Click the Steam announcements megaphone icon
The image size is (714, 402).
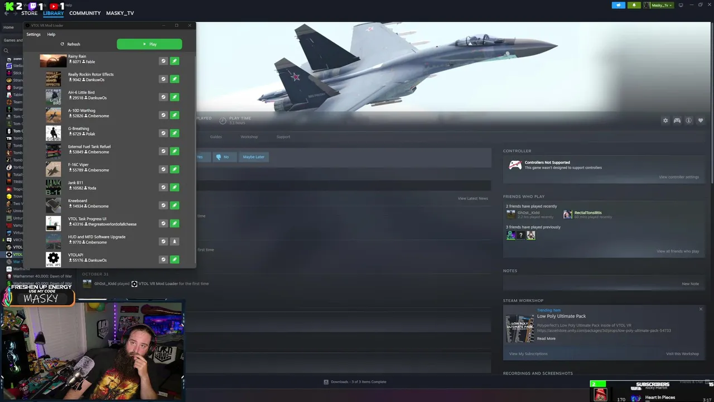click(618, 5)
